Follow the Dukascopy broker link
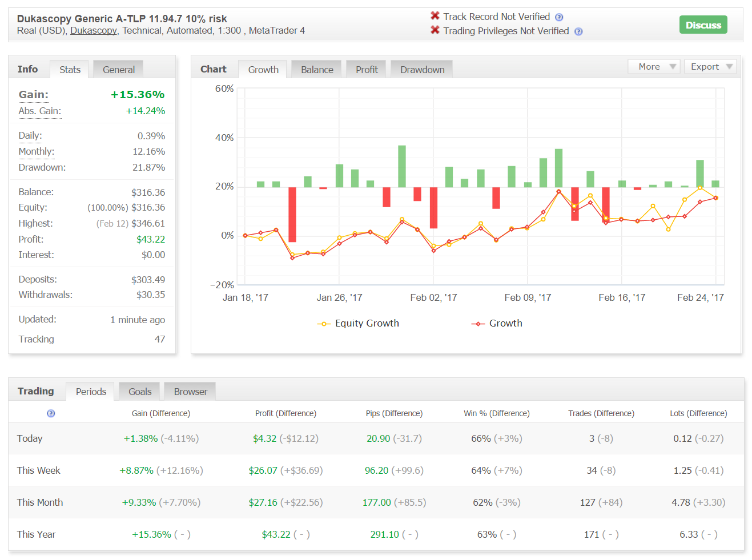Viewport: 752px width, 560px height. [x=94, y=31]
